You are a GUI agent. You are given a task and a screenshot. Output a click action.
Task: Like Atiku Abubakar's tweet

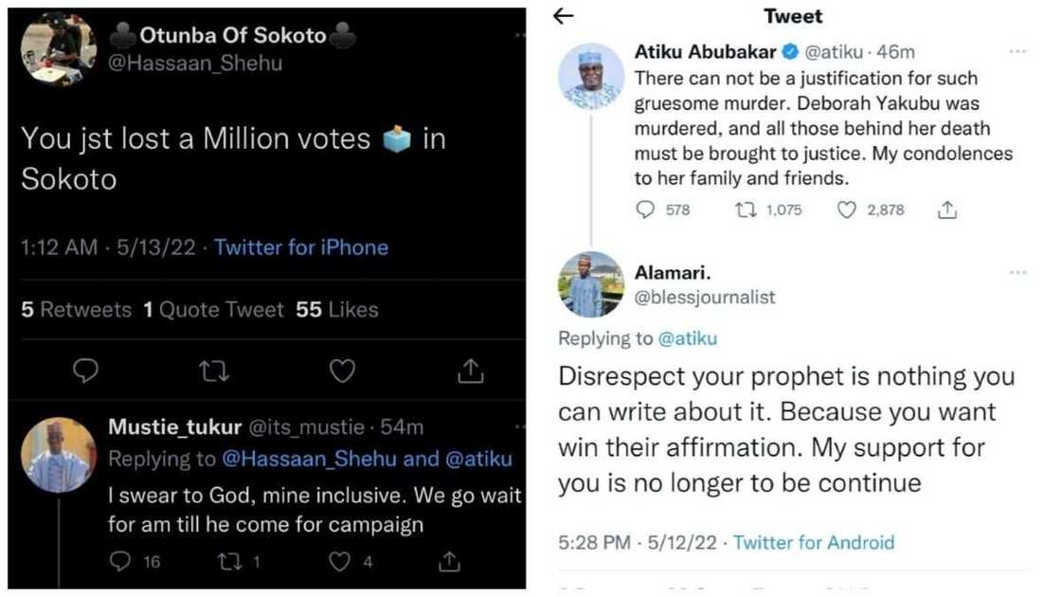846,210
